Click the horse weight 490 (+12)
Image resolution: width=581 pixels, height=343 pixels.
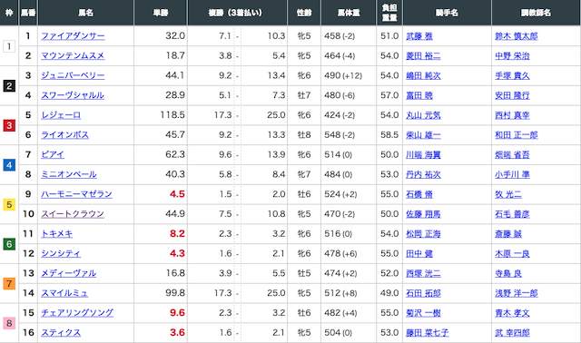click(343, 75)
